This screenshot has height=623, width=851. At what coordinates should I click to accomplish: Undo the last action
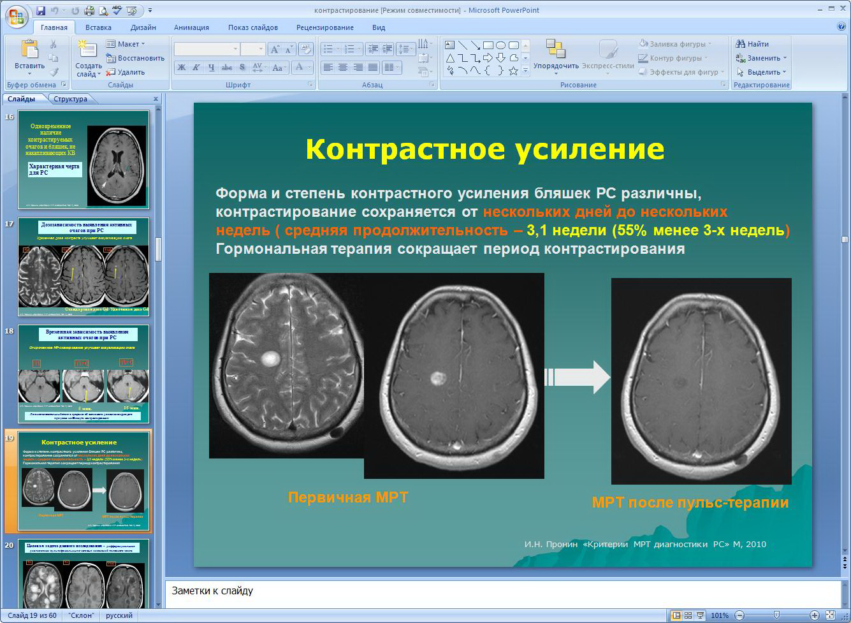pos(55,10)
